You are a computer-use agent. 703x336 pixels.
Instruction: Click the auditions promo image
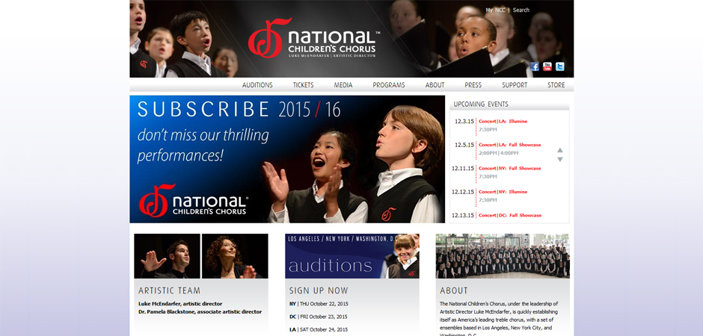352,256
